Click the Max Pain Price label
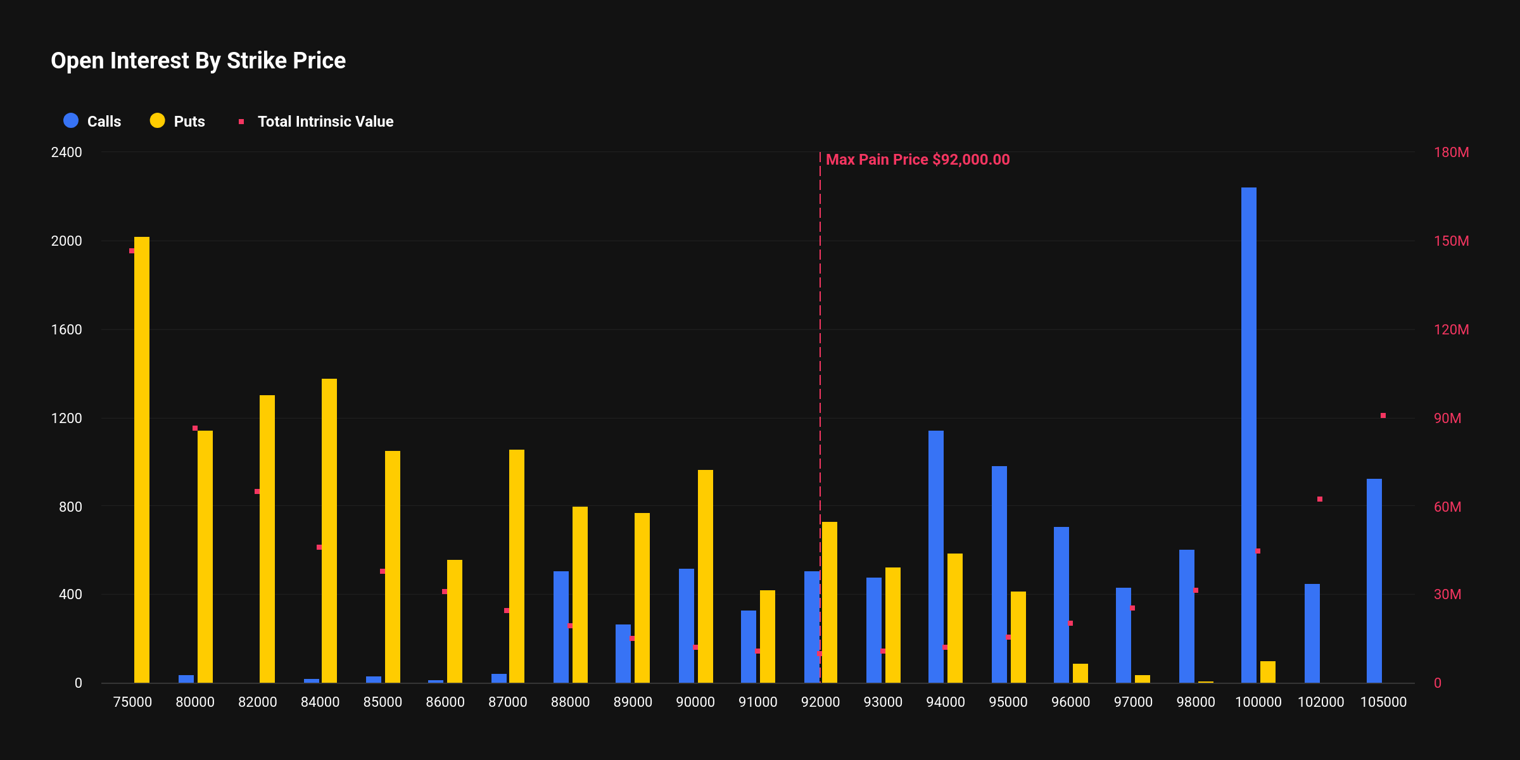 click(x=918, y=160)
